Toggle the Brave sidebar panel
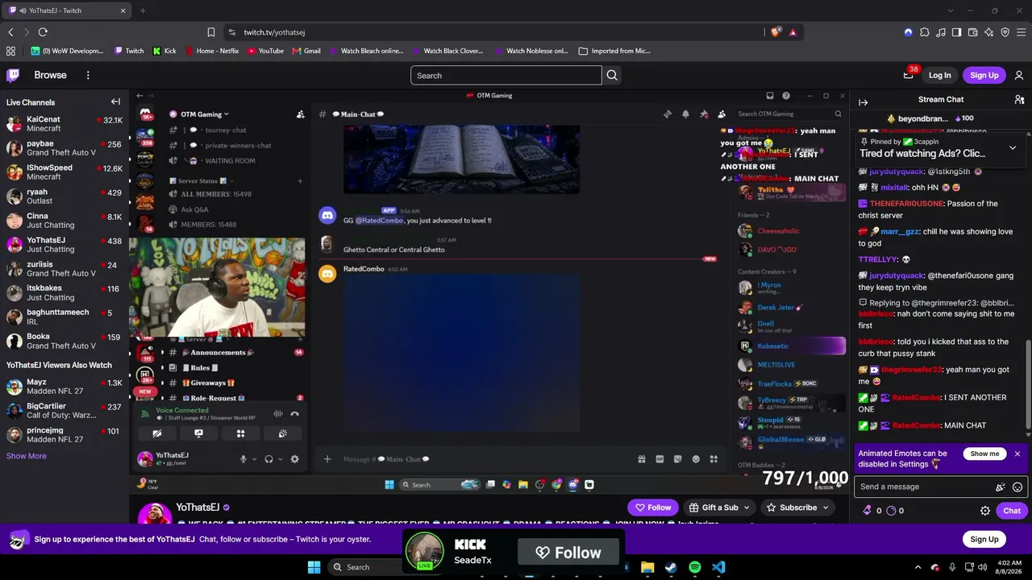Image resolution: width=1032 pixels, height=580 pixels. 957,32
